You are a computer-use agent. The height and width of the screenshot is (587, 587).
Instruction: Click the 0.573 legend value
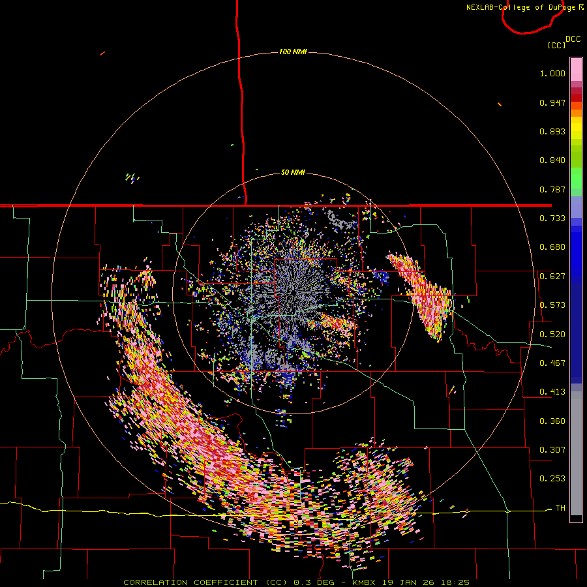tap(552, 305)
